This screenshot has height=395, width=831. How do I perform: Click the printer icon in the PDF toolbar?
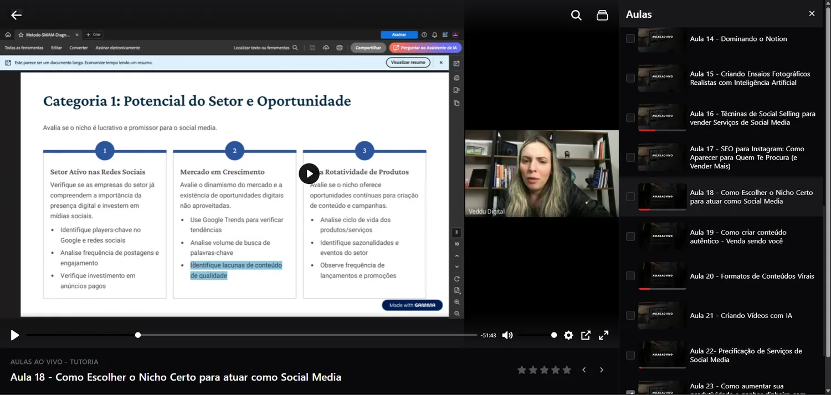pyautogui.click(x=339, y=48)
